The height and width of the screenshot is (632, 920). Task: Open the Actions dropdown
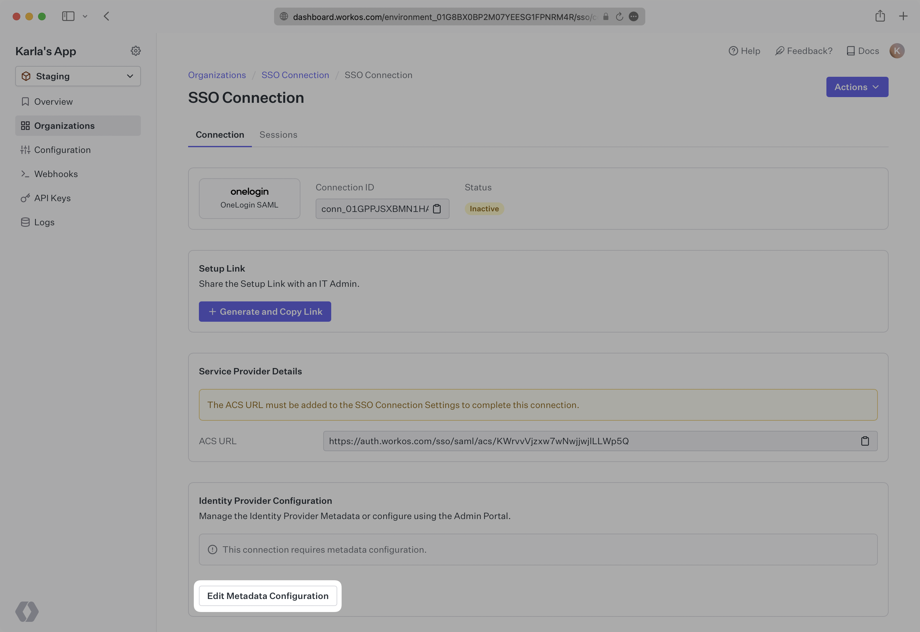[857, 87]
